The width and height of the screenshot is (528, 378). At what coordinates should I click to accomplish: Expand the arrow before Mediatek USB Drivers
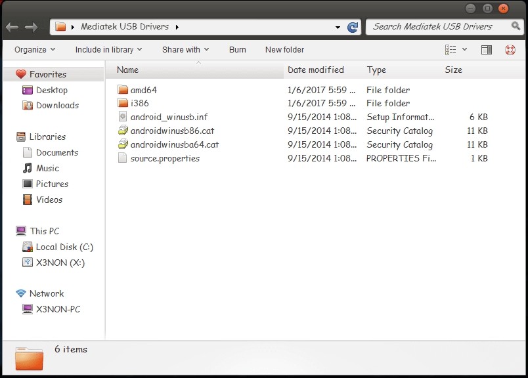pyautogui.click(x=72, y=27)
